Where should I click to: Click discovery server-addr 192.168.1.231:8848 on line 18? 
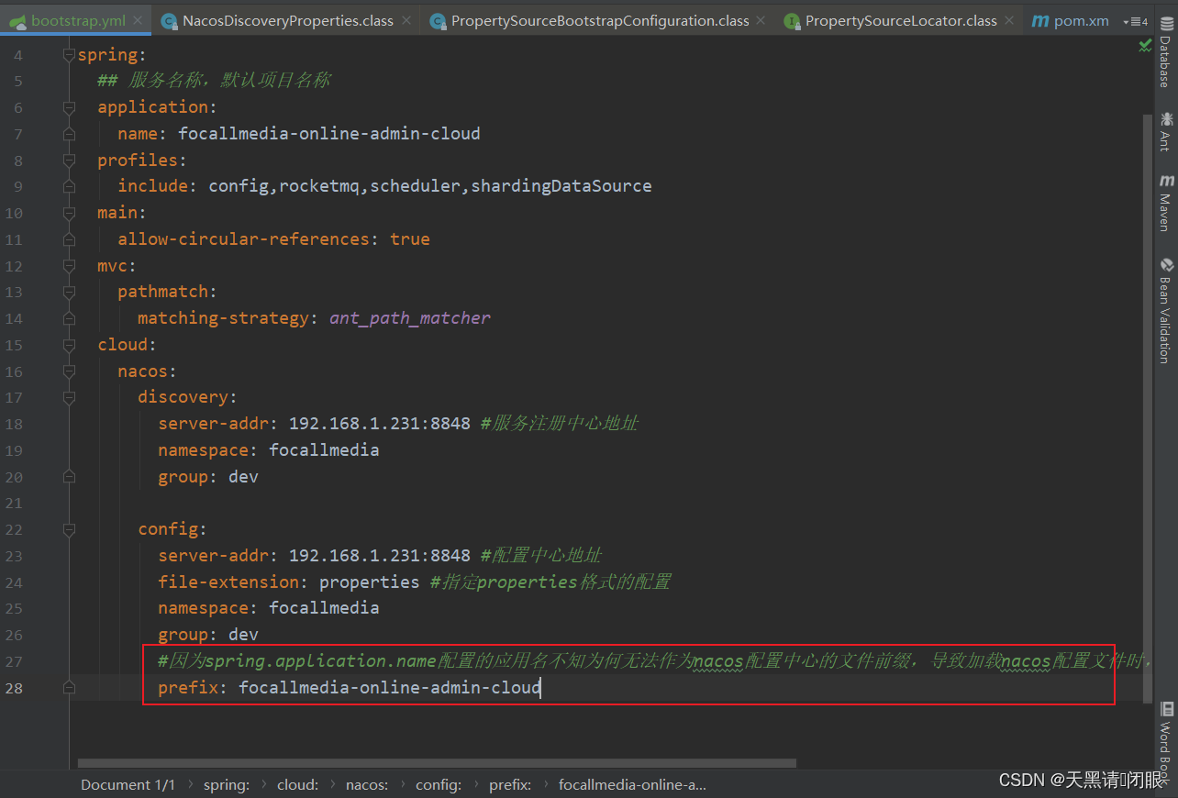(379, 424)
